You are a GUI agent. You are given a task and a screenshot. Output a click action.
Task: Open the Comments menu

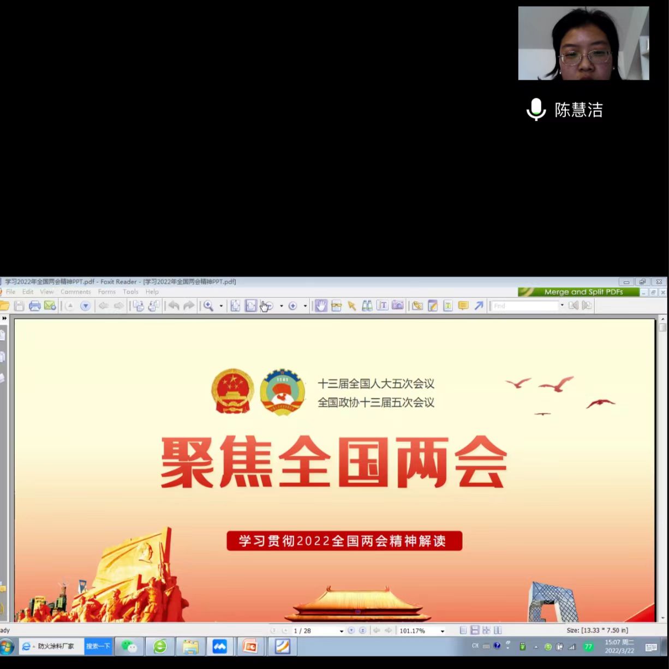coord(75,292)
